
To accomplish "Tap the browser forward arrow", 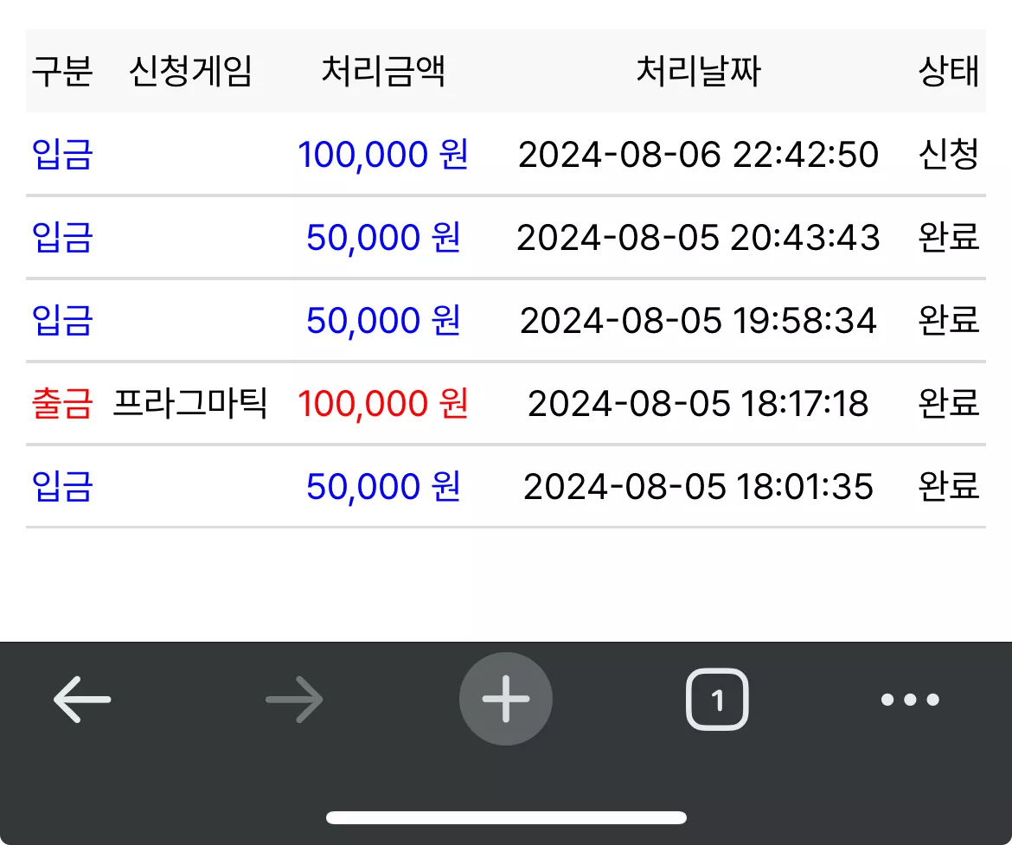I will pyautogui.click(x=294, y=699).
